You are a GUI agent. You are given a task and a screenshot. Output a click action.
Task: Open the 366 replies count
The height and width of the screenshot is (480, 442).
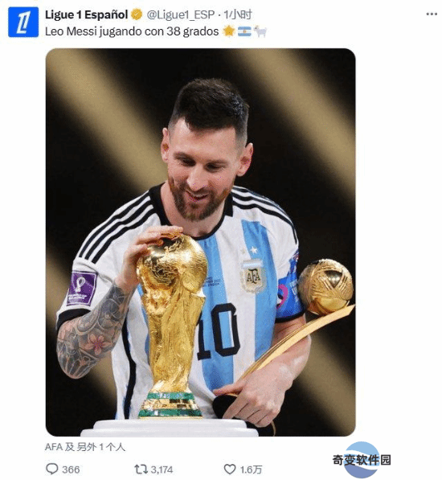pos(71,470)
